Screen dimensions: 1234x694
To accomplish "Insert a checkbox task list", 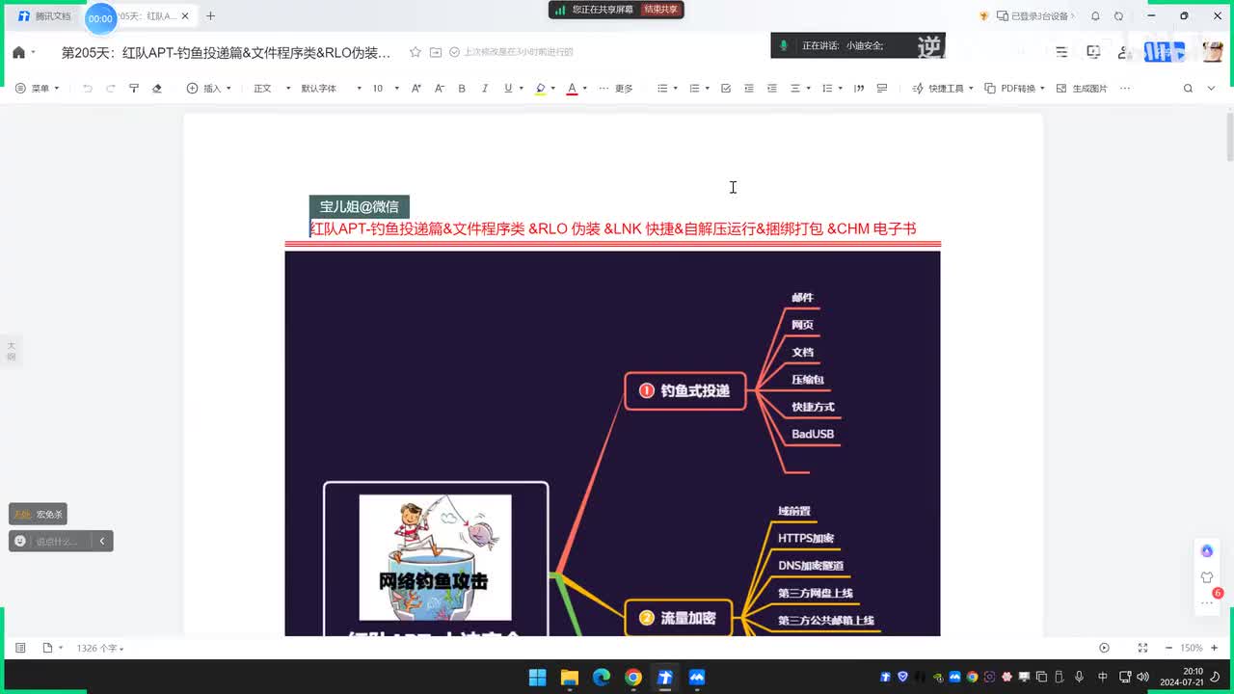I will [x=726, y=88].
